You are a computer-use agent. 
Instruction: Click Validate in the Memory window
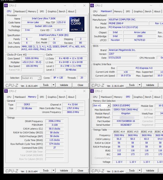coord(64,170)
